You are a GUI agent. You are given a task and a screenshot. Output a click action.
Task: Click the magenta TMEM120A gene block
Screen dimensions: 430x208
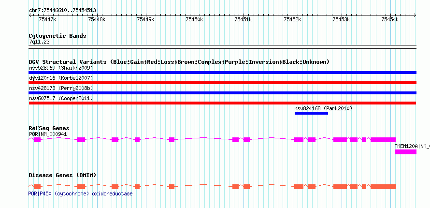pyautogui.click(x=405, y=152)
